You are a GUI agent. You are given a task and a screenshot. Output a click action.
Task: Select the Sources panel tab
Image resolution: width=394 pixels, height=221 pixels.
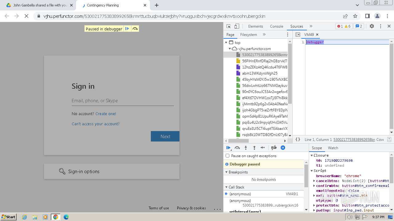pyautogui.click(x=296, y=26)
